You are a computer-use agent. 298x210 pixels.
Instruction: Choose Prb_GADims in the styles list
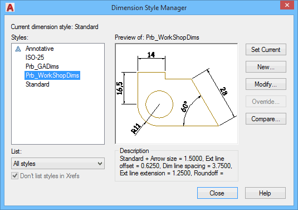(42, 66)
